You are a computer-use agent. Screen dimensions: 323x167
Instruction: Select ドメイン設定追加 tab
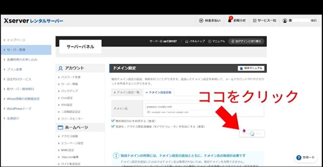159,93
